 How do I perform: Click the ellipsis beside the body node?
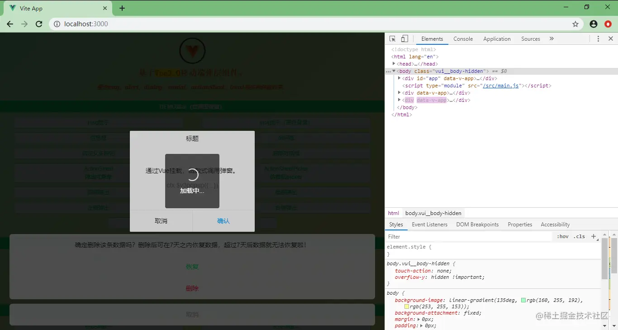point(388,72)
